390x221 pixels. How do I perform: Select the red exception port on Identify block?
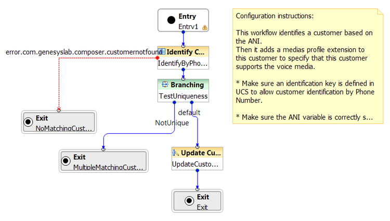[x=158, y=58]
